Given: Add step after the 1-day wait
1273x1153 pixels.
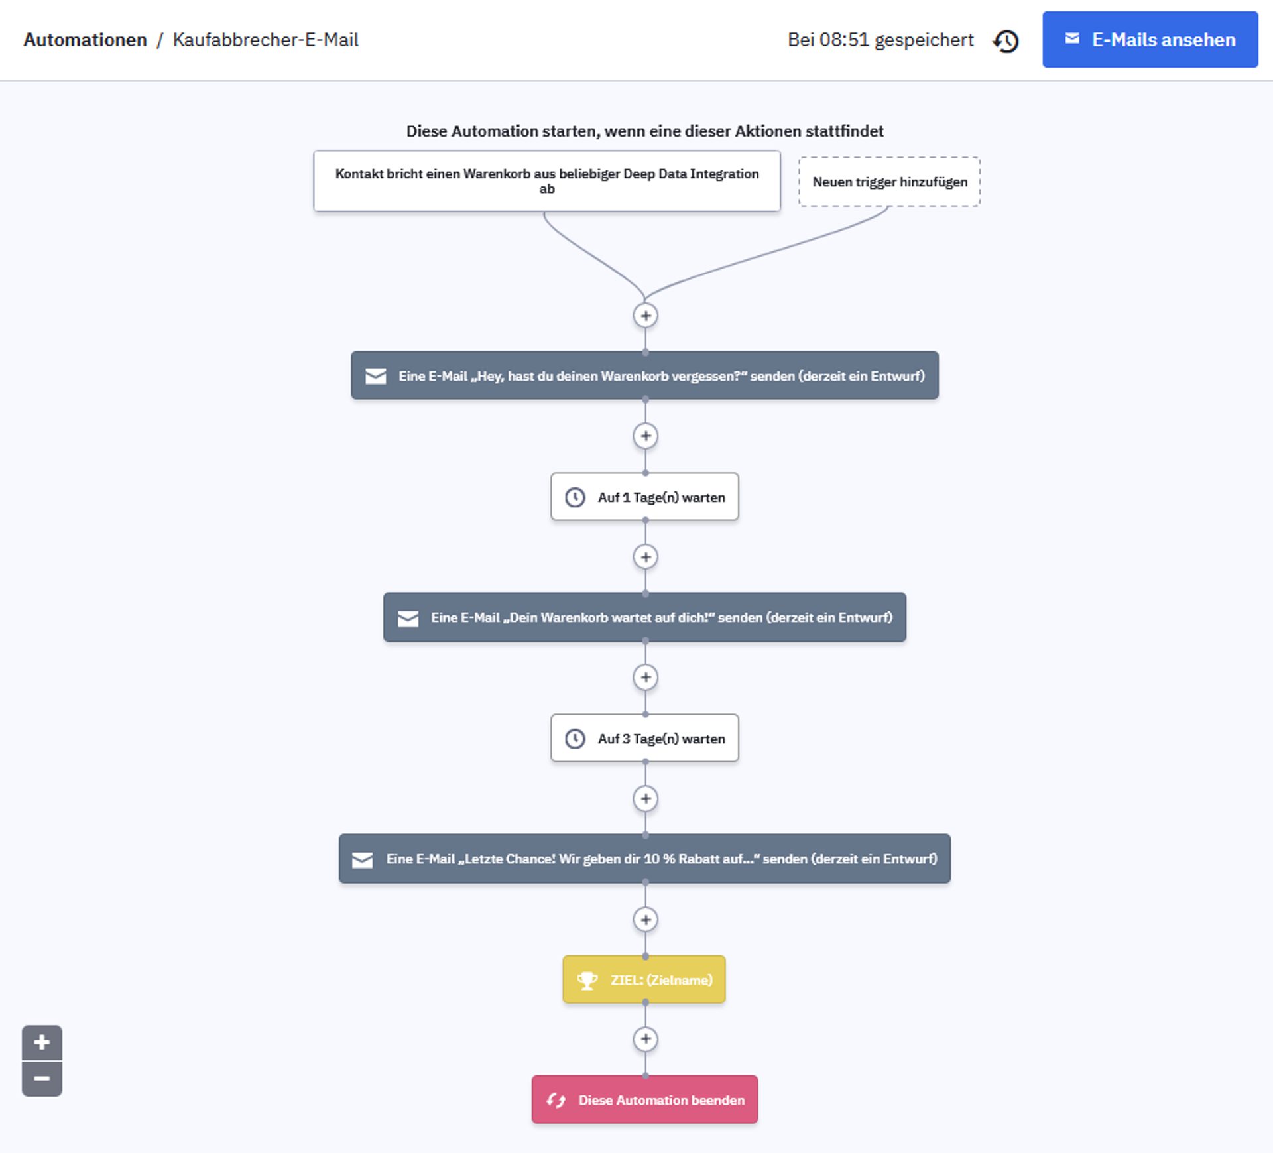Looking at the screenshot, I should pyautogui.click(x=645, y=557).
